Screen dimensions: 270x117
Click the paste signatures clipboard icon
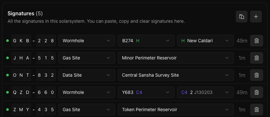coord(242,17)
